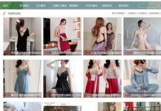Open the 高档大牌吊带性感睡裙拼接 product title
This screenshot has height=111, width=161.
[x=66, y=53]
